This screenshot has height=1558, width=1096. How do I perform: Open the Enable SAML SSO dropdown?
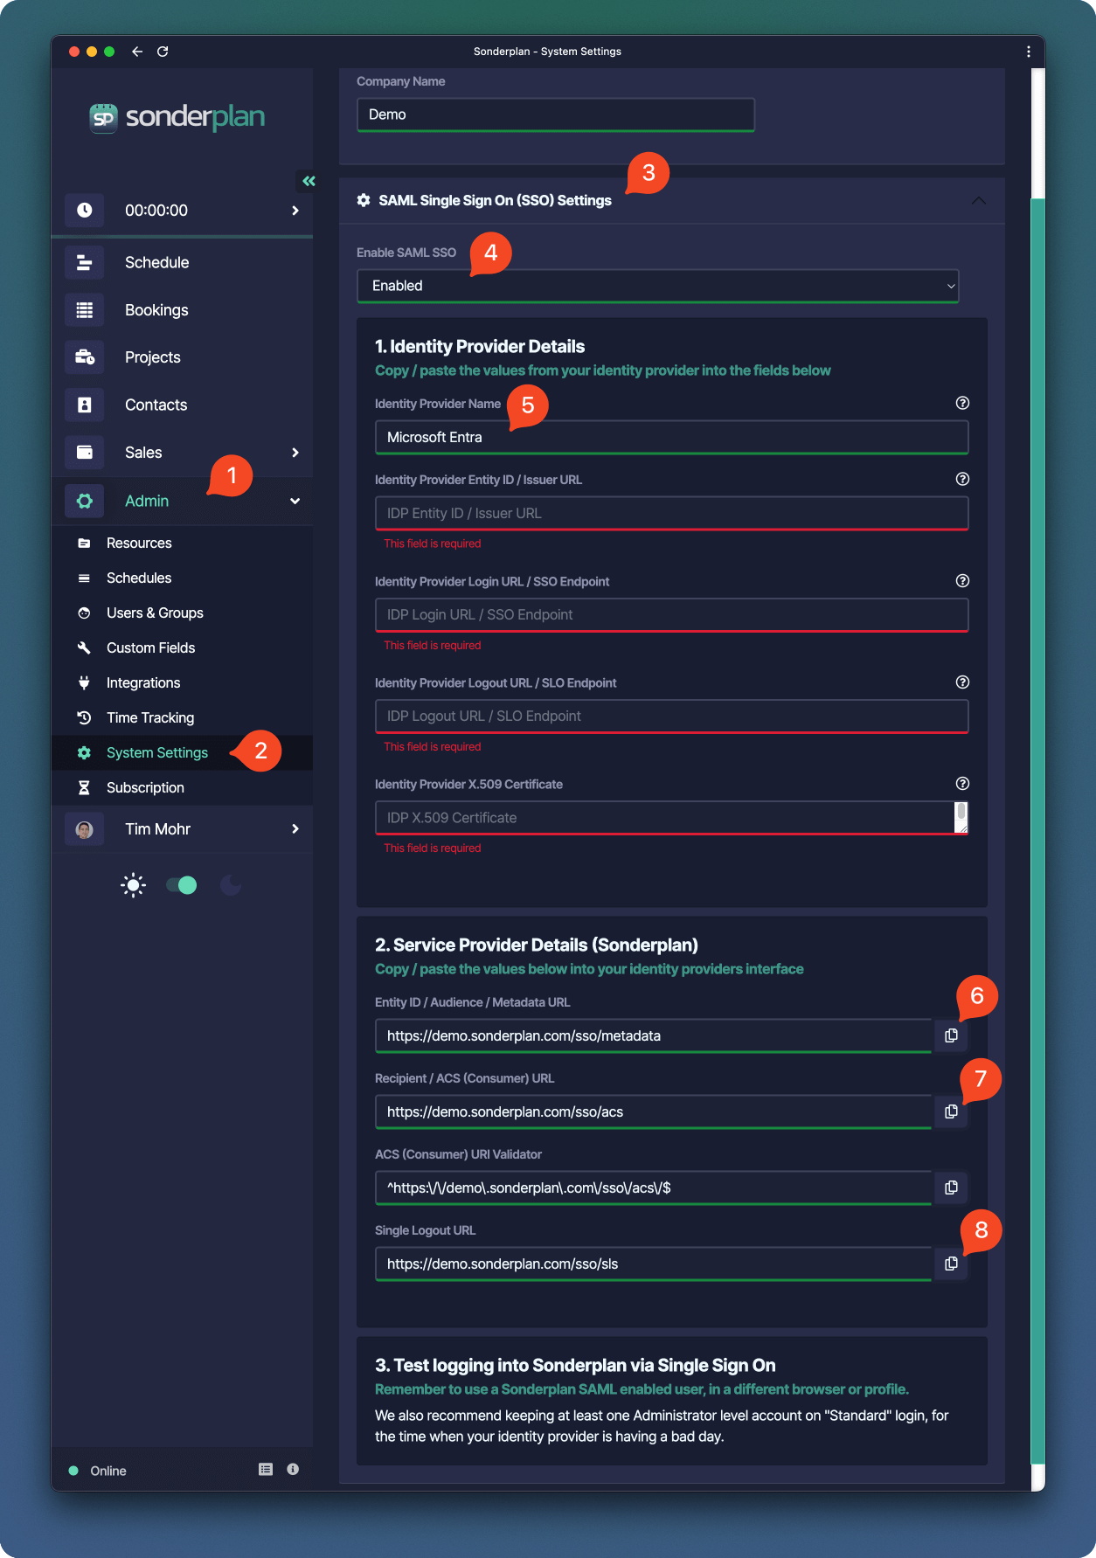click(658, 286)
